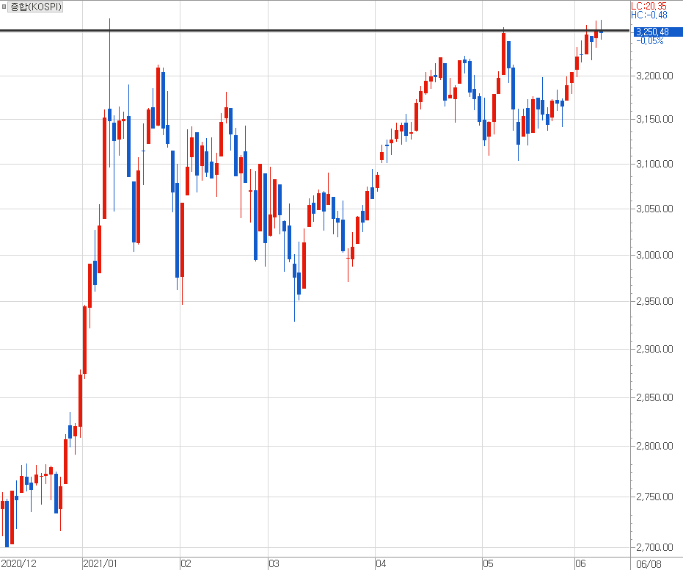Click the 종합(KOSPI) chart title label
The height and width of the screenshot is (570, 683).
(36, 7)
